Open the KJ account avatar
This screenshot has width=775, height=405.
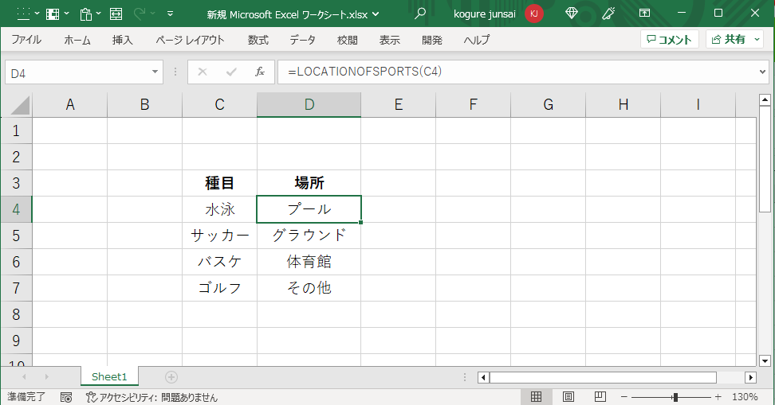click(x=533, y=14)
